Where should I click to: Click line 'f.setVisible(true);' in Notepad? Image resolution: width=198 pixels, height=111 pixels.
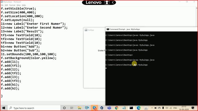point(19,9)
